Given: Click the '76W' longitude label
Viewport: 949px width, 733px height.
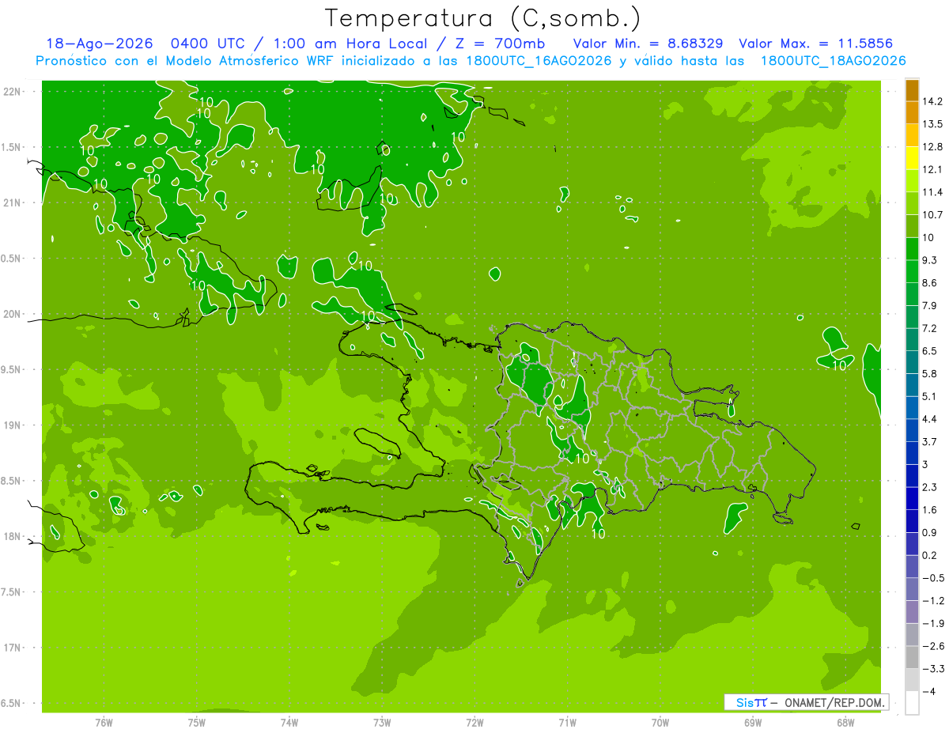Looking at the screenshot, I should (x=104, y=723).
